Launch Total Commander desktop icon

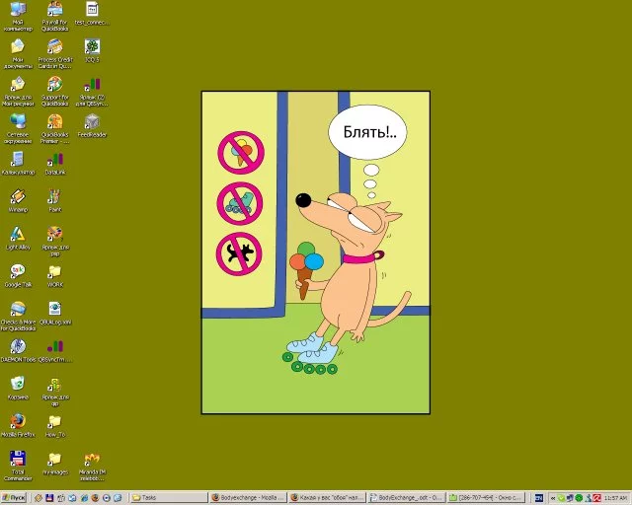(18, 467)
